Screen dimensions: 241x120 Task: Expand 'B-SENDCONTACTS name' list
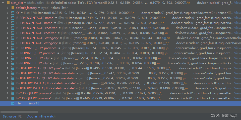coord(8,18)
